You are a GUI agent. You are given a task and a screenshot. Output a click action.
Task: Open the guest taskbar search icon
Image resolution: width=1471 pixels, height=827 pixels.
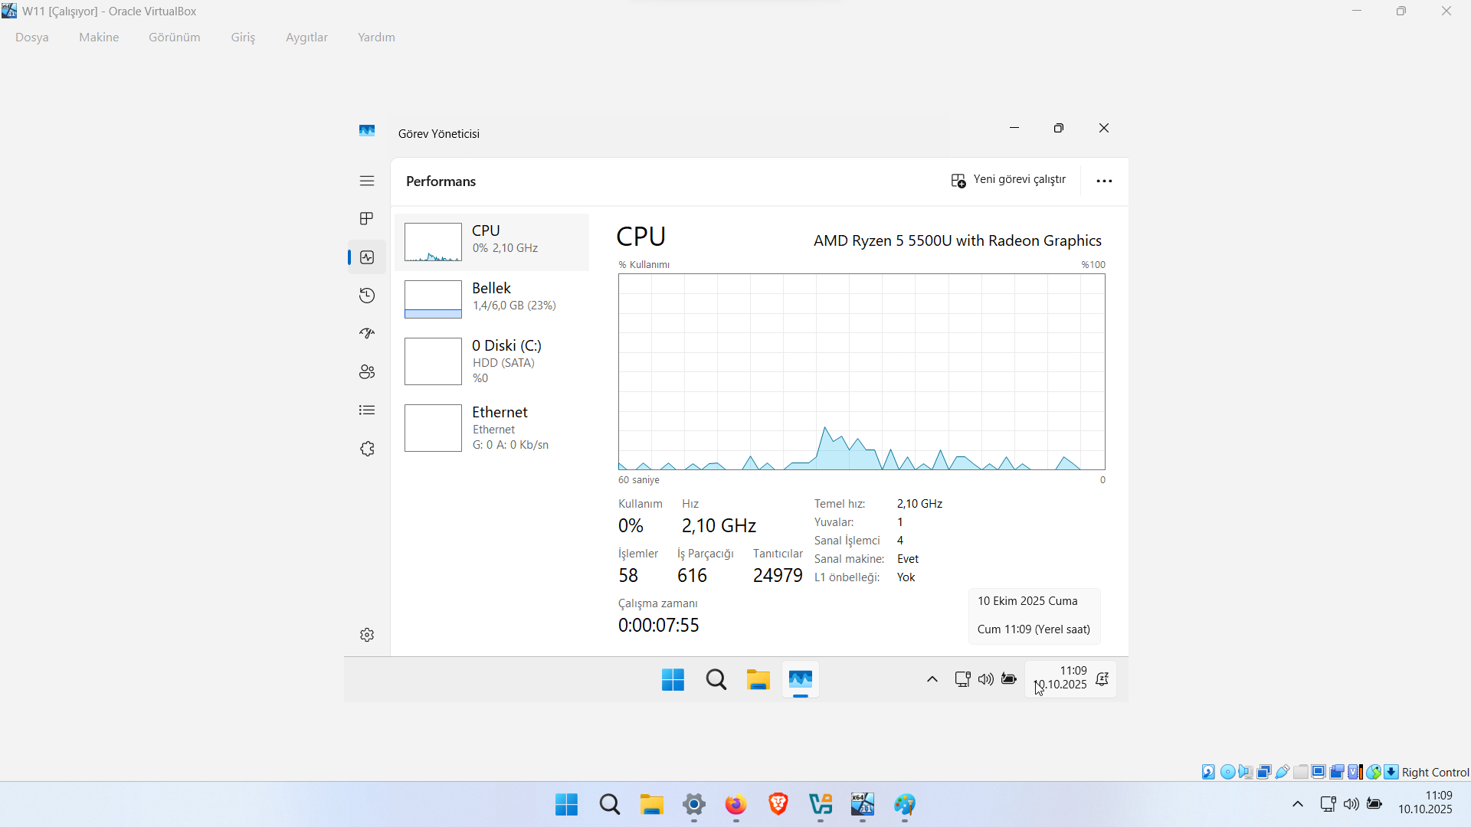716,679
